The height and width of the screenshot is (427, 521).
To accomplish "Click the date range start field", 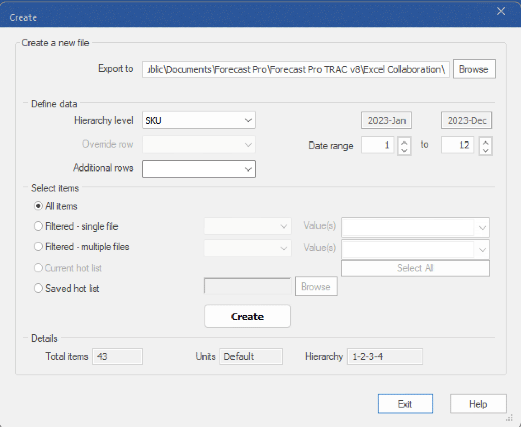I will point(378,146).
